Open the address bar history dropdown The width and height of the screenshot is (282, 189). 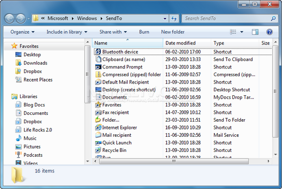[165, 19]
